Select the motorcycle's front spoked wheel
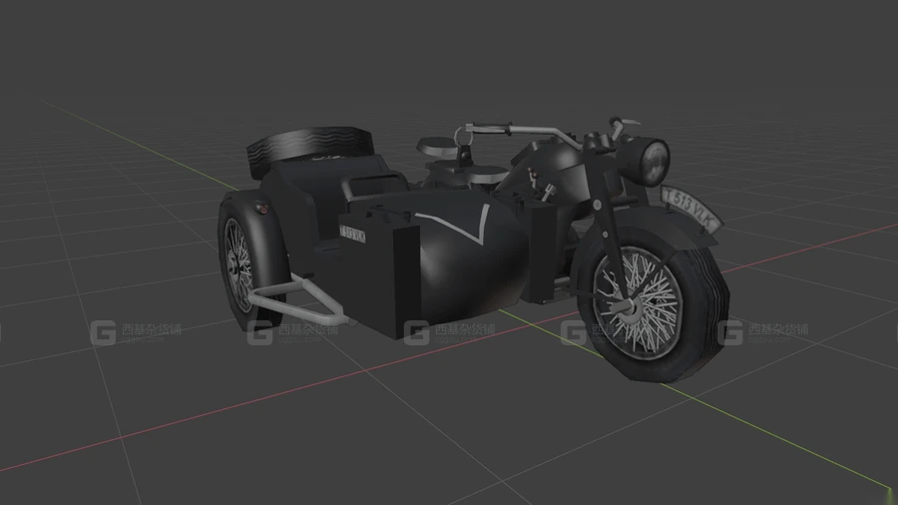The image size is (898, 505). pyautogui.click(x=653, y=306)
